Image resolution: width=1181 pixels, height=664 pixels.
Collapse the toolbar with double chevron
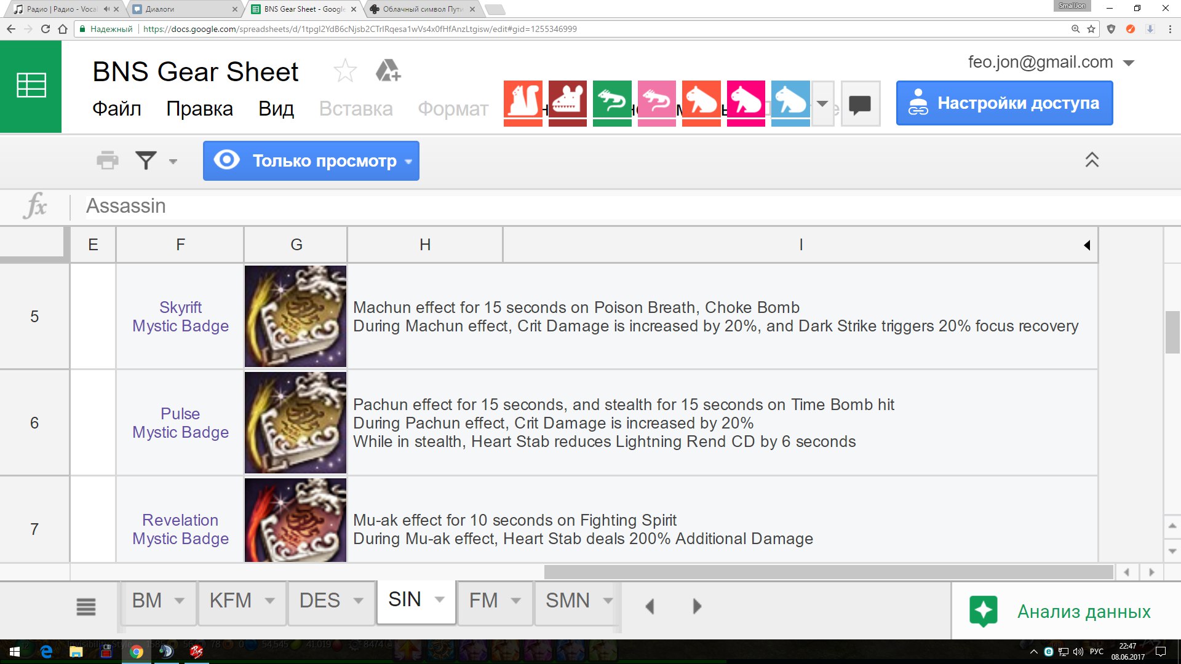pos(1092,160)
